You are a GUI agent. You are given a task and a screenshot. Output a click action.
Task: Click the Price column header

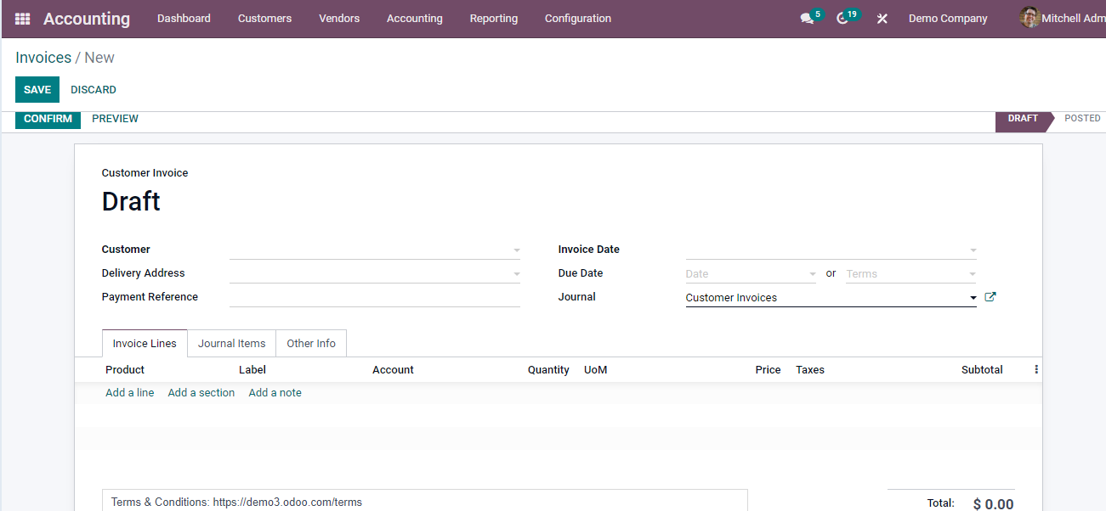tap(768, 370)
